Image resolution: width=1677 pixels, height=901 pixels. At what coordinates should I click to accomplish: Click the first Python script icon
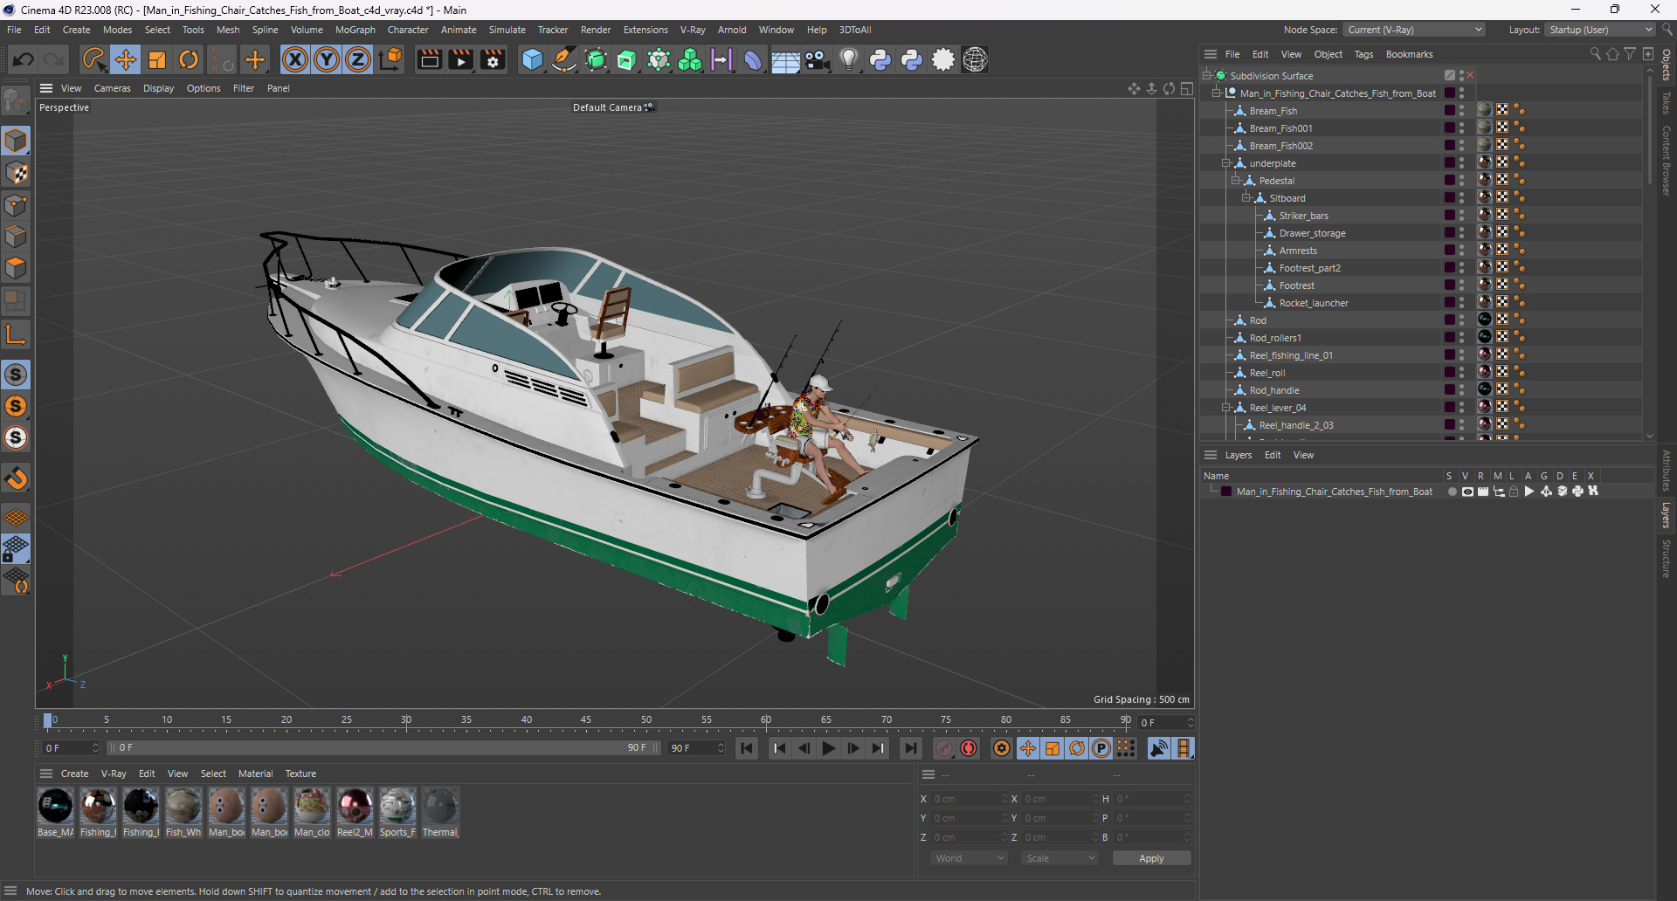click(x=880, y=59)
